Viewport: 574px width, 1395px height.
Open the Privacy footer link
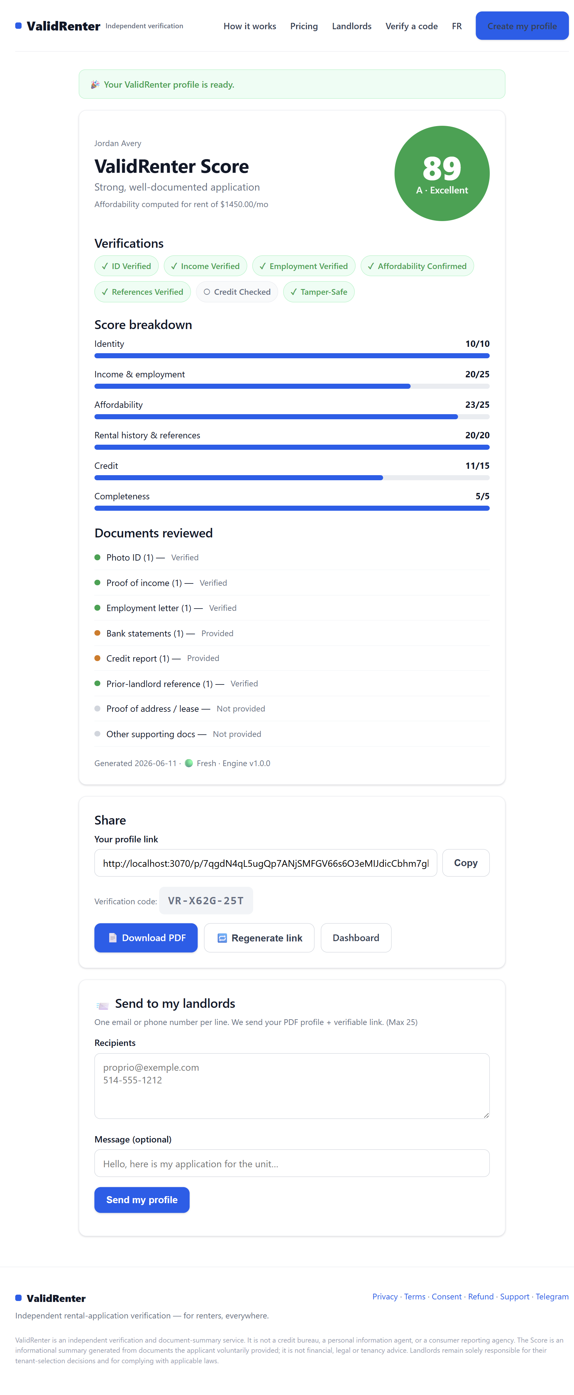coord(385,1297)
